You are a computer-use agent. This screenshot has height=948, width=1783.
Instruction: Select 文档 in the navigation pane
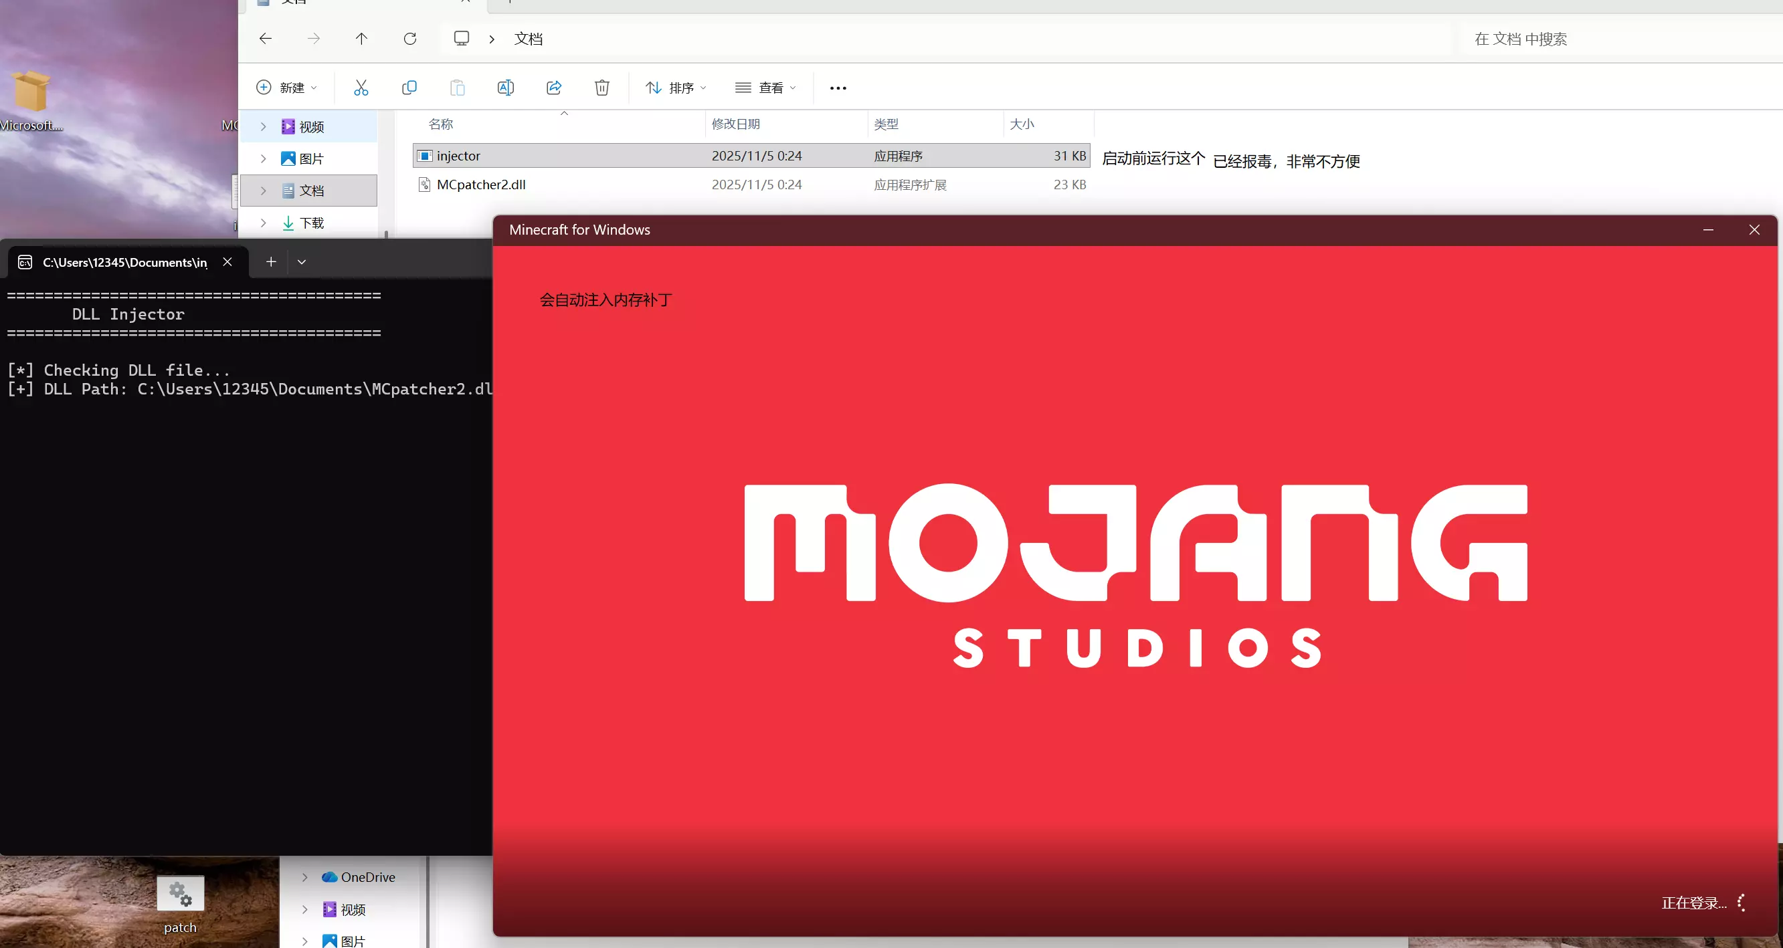pos(308,191)
